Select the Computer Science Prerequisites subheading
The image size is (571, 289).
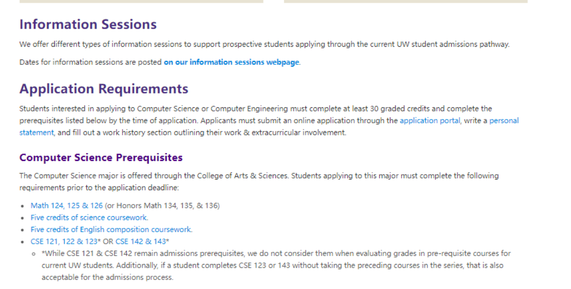coord(101,158)
